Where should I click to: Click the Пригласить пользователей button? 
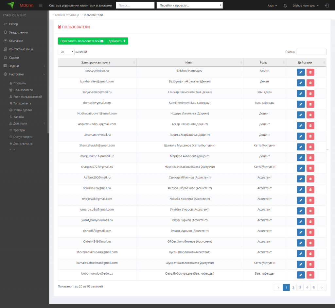pyautogui.click(x=82, y=41)
